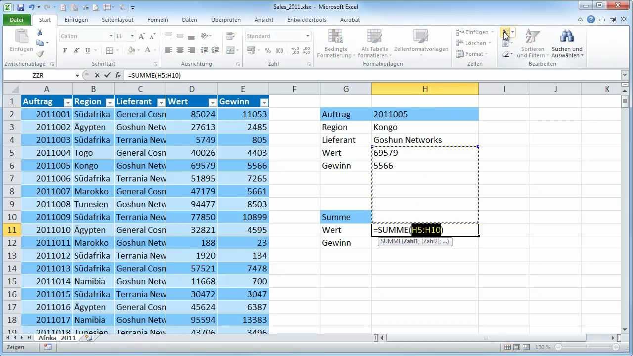Click the wrap text icon

230,36
